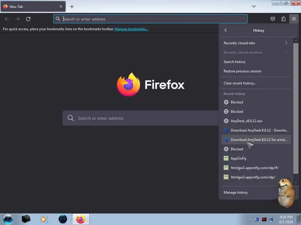Focus the URL address bar
Screen dimensions: 301x225
click(150, 19)
